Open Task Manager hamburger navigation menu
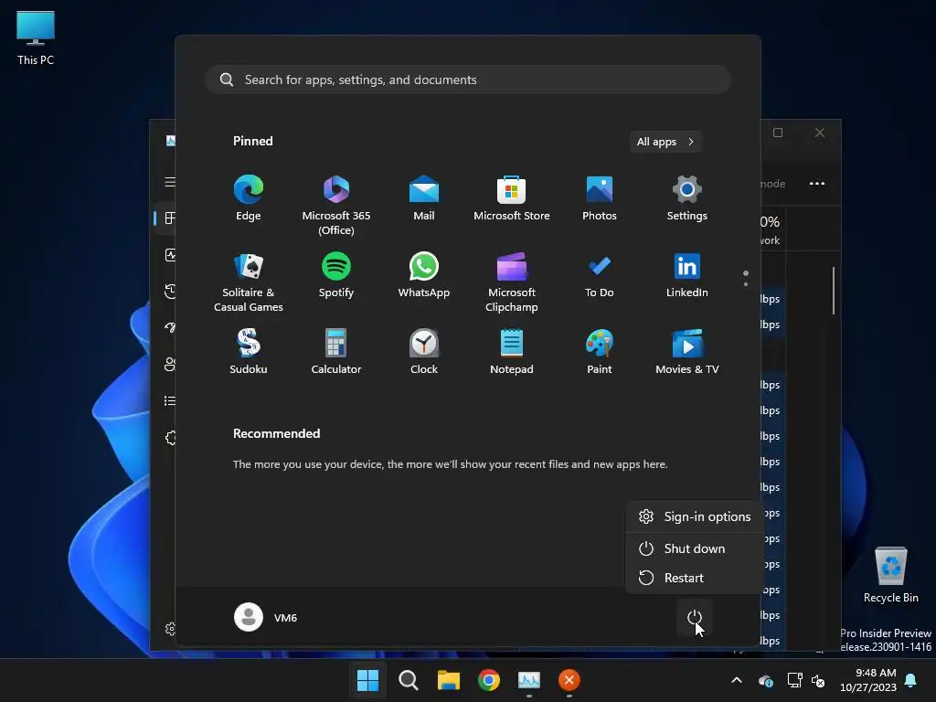The image size is (936, 702). tap(170, 182)
